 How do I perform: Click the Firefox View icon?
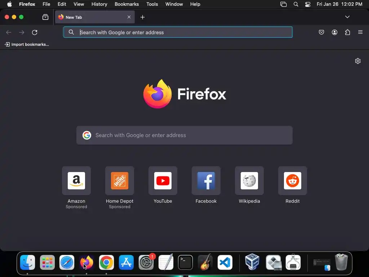click(45, 17)
